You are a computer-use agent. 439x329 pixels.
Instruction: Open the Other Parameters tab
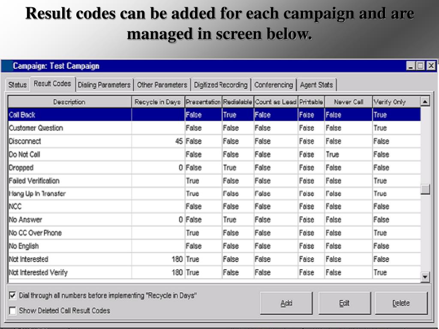[162, 85]
